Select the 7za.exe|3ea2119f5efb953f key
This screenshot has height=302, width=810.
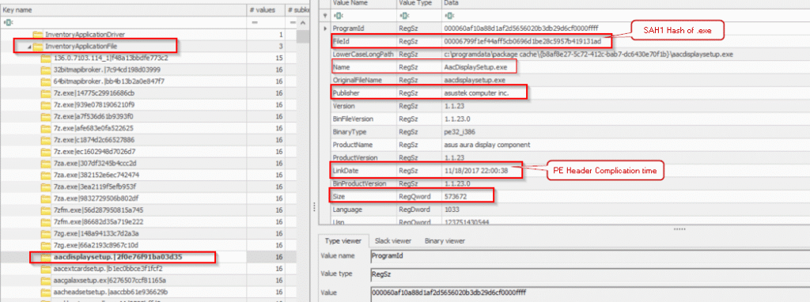[95, 187]
